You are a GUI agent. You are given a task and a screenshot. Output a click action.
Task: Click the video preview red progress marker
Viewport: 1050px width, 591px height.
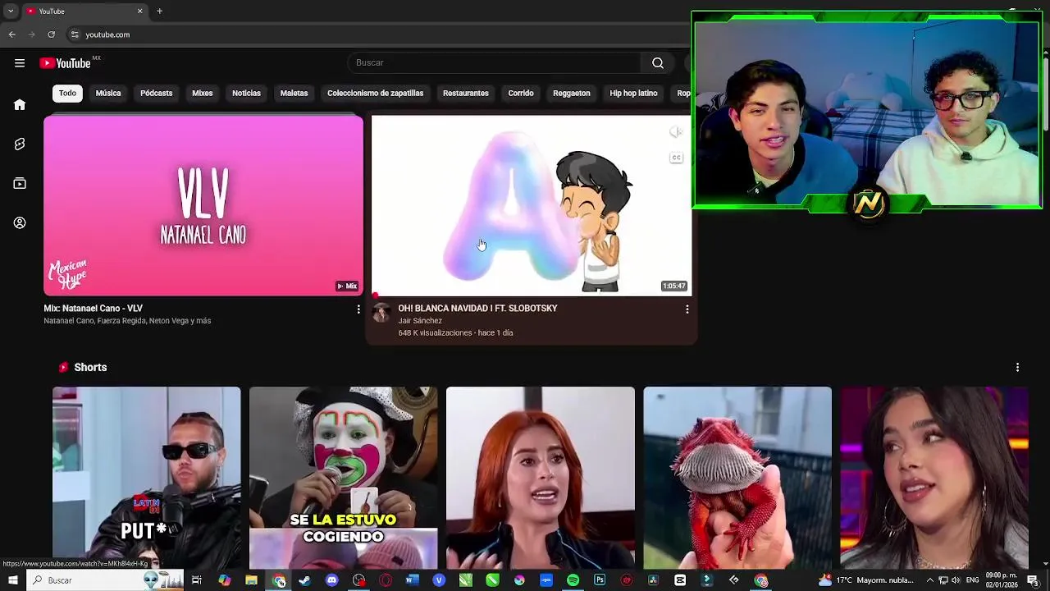375,295
